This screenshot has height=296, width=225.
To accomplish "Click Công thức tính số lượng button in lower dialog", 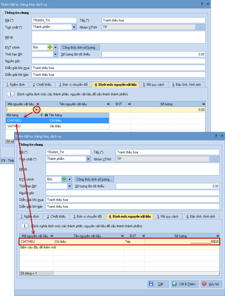I will point(94,179).
